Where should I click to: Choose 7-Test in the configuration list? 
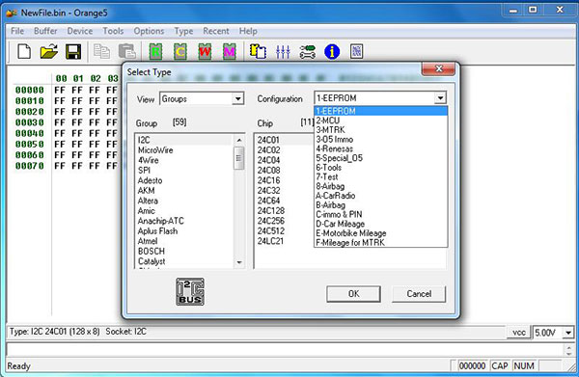(381, 176)
